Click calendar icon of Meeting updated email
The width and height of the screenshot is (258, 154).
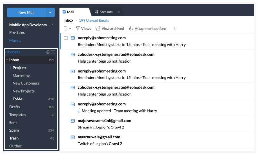tap(73, 104)
